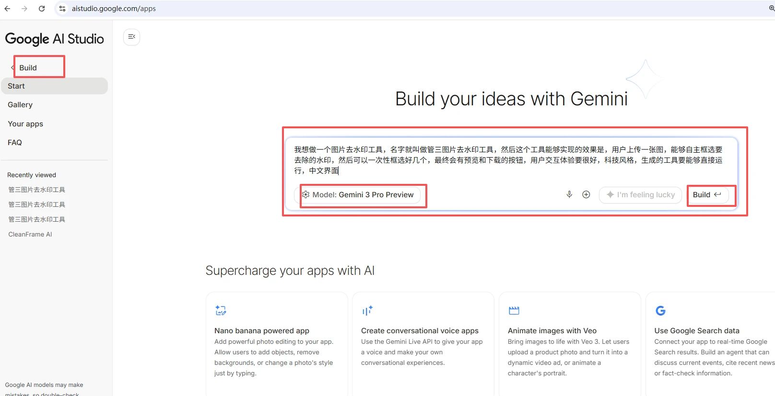Image resolution: width=775 pixels, height=396 pixels.
Task: Click Build your ideas with Gemini heading
Action: click(511, 99)
